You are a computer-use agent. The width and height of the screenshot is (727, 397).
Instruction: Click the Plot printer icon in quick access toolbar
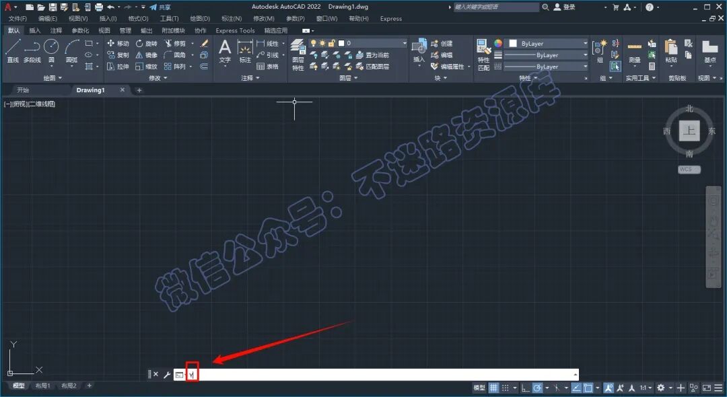point(99,7)
